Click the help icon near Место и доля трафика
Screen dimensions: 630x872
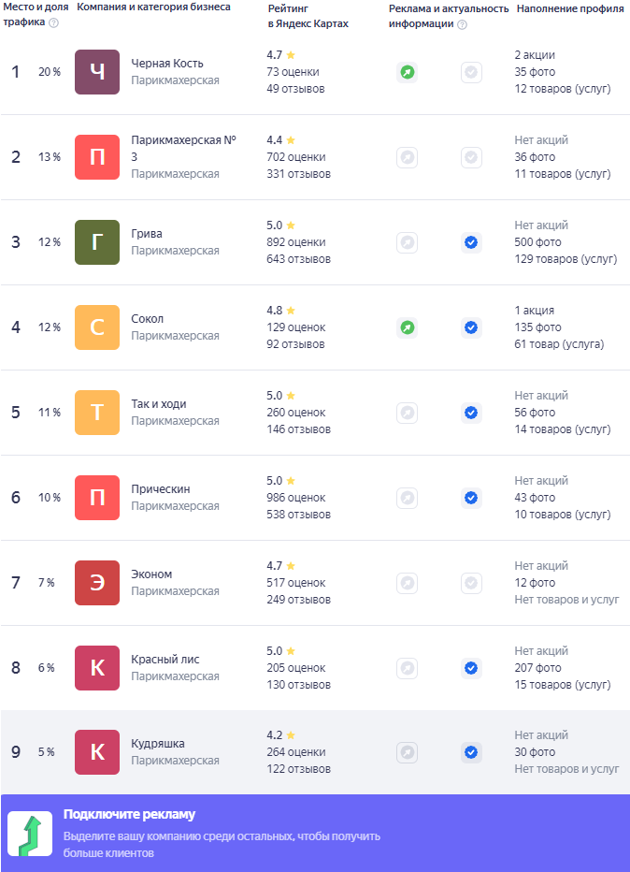tap(53, 22)
